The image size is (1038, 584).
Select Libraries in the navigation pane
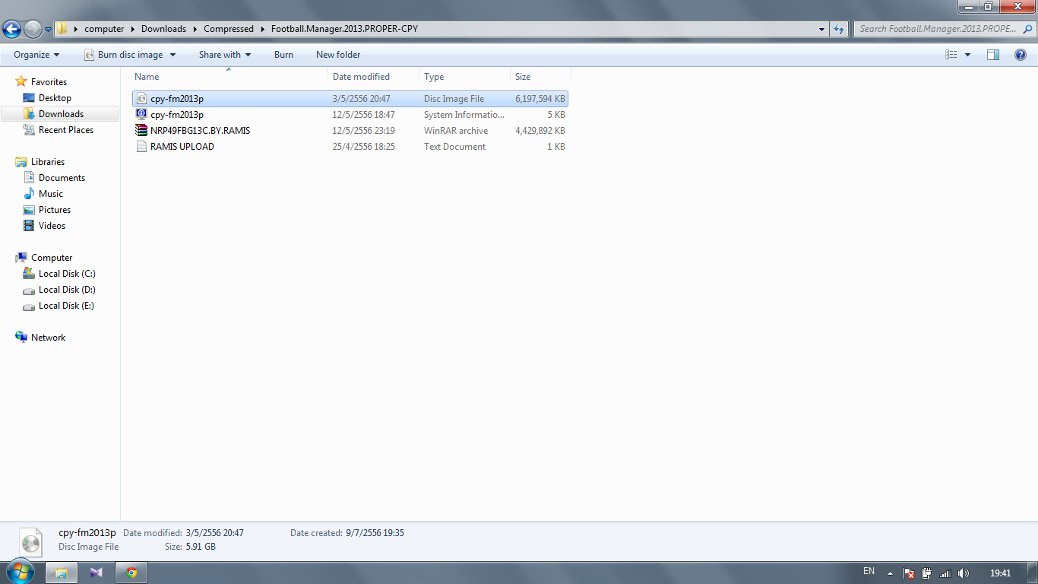click(47, 162)
